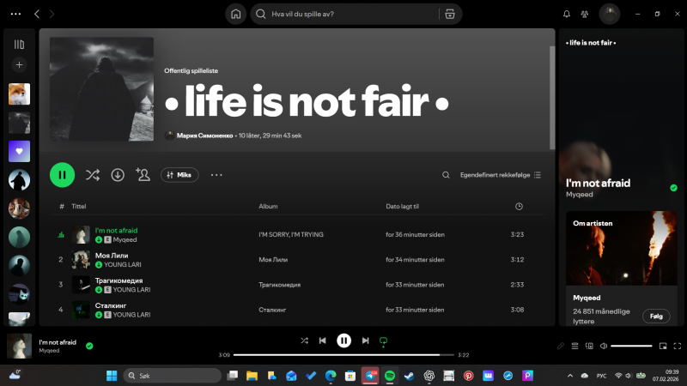Seek in the playback progress bar
Screen dimensions: 687x386
tap(343, 355)
